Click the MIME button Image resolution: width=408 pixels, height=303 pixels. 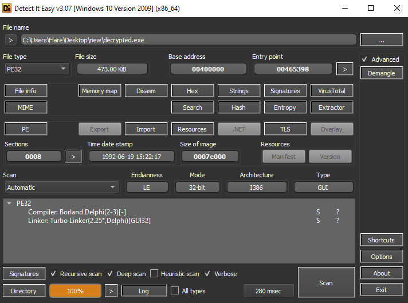26,107
